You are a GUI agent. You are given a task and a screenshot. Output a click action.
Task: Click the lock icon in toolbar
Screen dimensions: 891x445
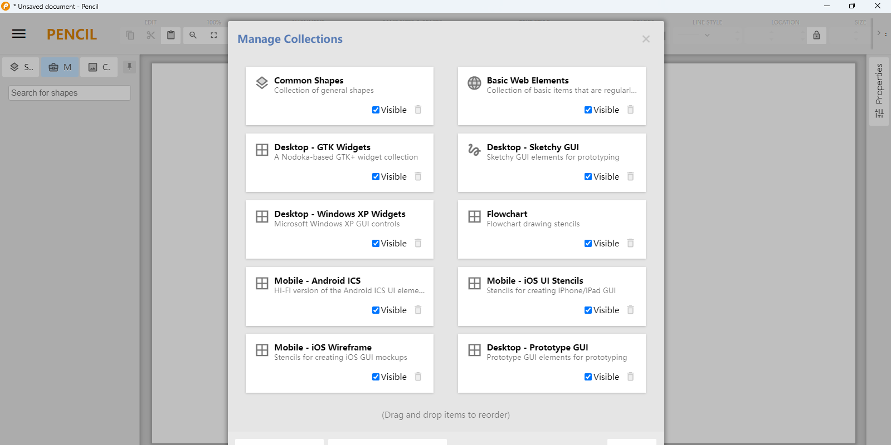click(816, 35)
